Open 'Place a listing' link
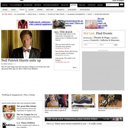The image size is (128, 128). pyautogui.click(x=29, y=95)
